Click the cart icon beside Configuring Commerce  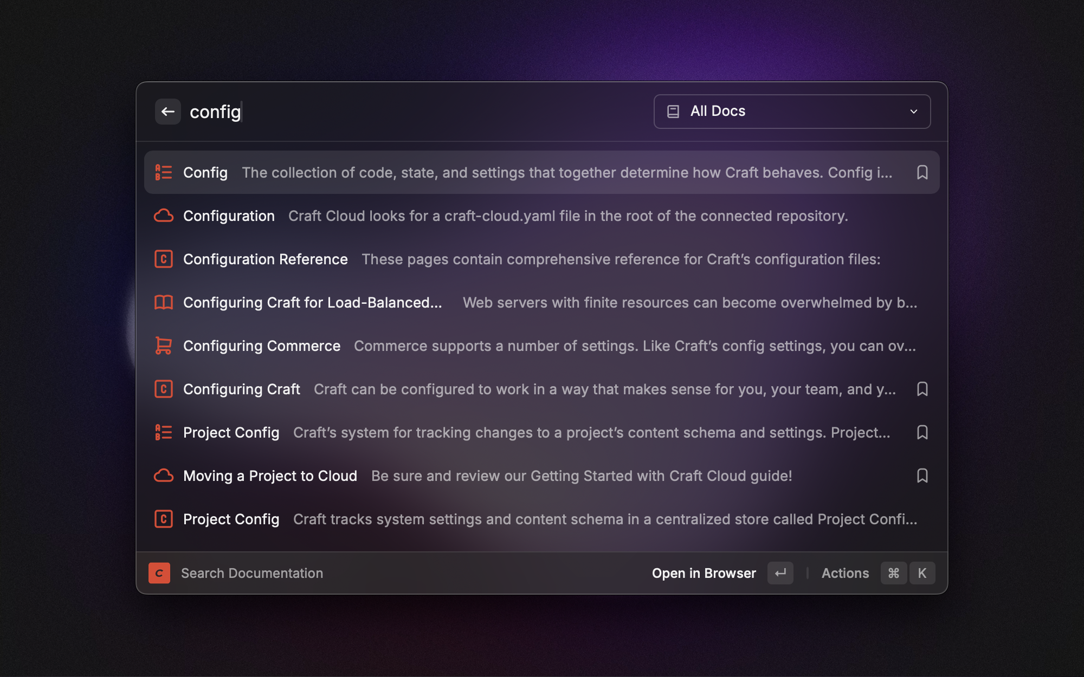coord(163,346)
